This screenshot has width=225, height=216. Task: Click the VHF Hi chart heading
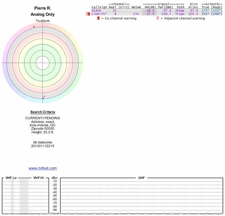[x=39, y=178]
